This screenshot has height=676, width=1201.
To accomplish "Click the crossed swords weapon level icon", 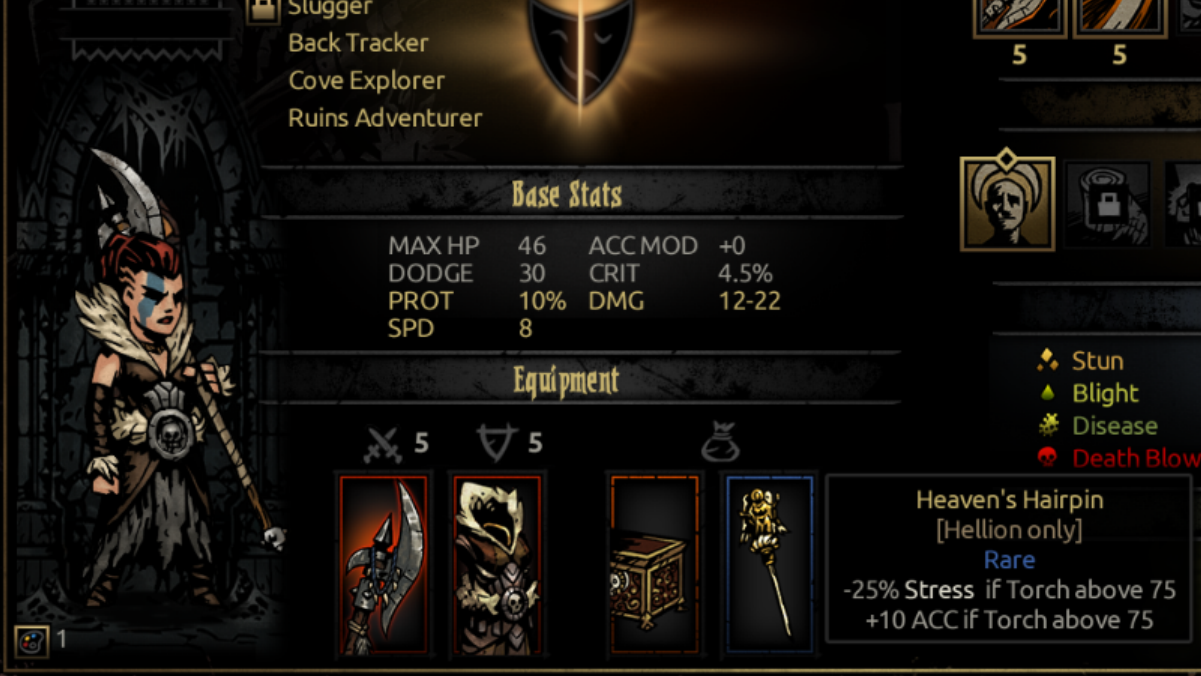I will (x=383, y=444).
